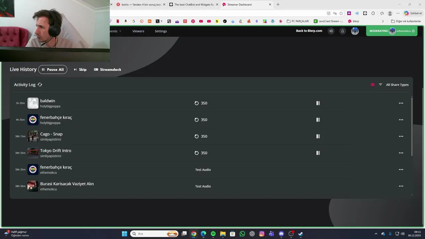
Task: Open three-dot menu for Tokyo Drift Intro
Action: [x=401, y=153]
